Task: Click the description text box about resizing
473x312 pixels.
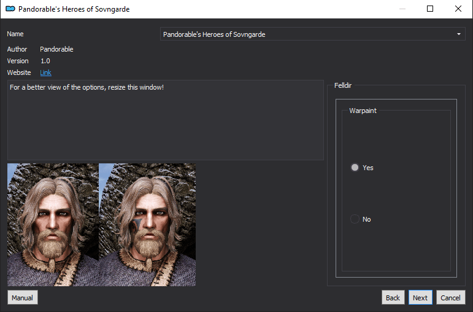Action: 165,120
